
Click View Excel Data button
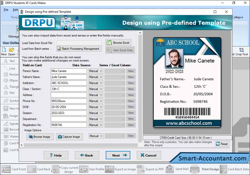(120, 50)
